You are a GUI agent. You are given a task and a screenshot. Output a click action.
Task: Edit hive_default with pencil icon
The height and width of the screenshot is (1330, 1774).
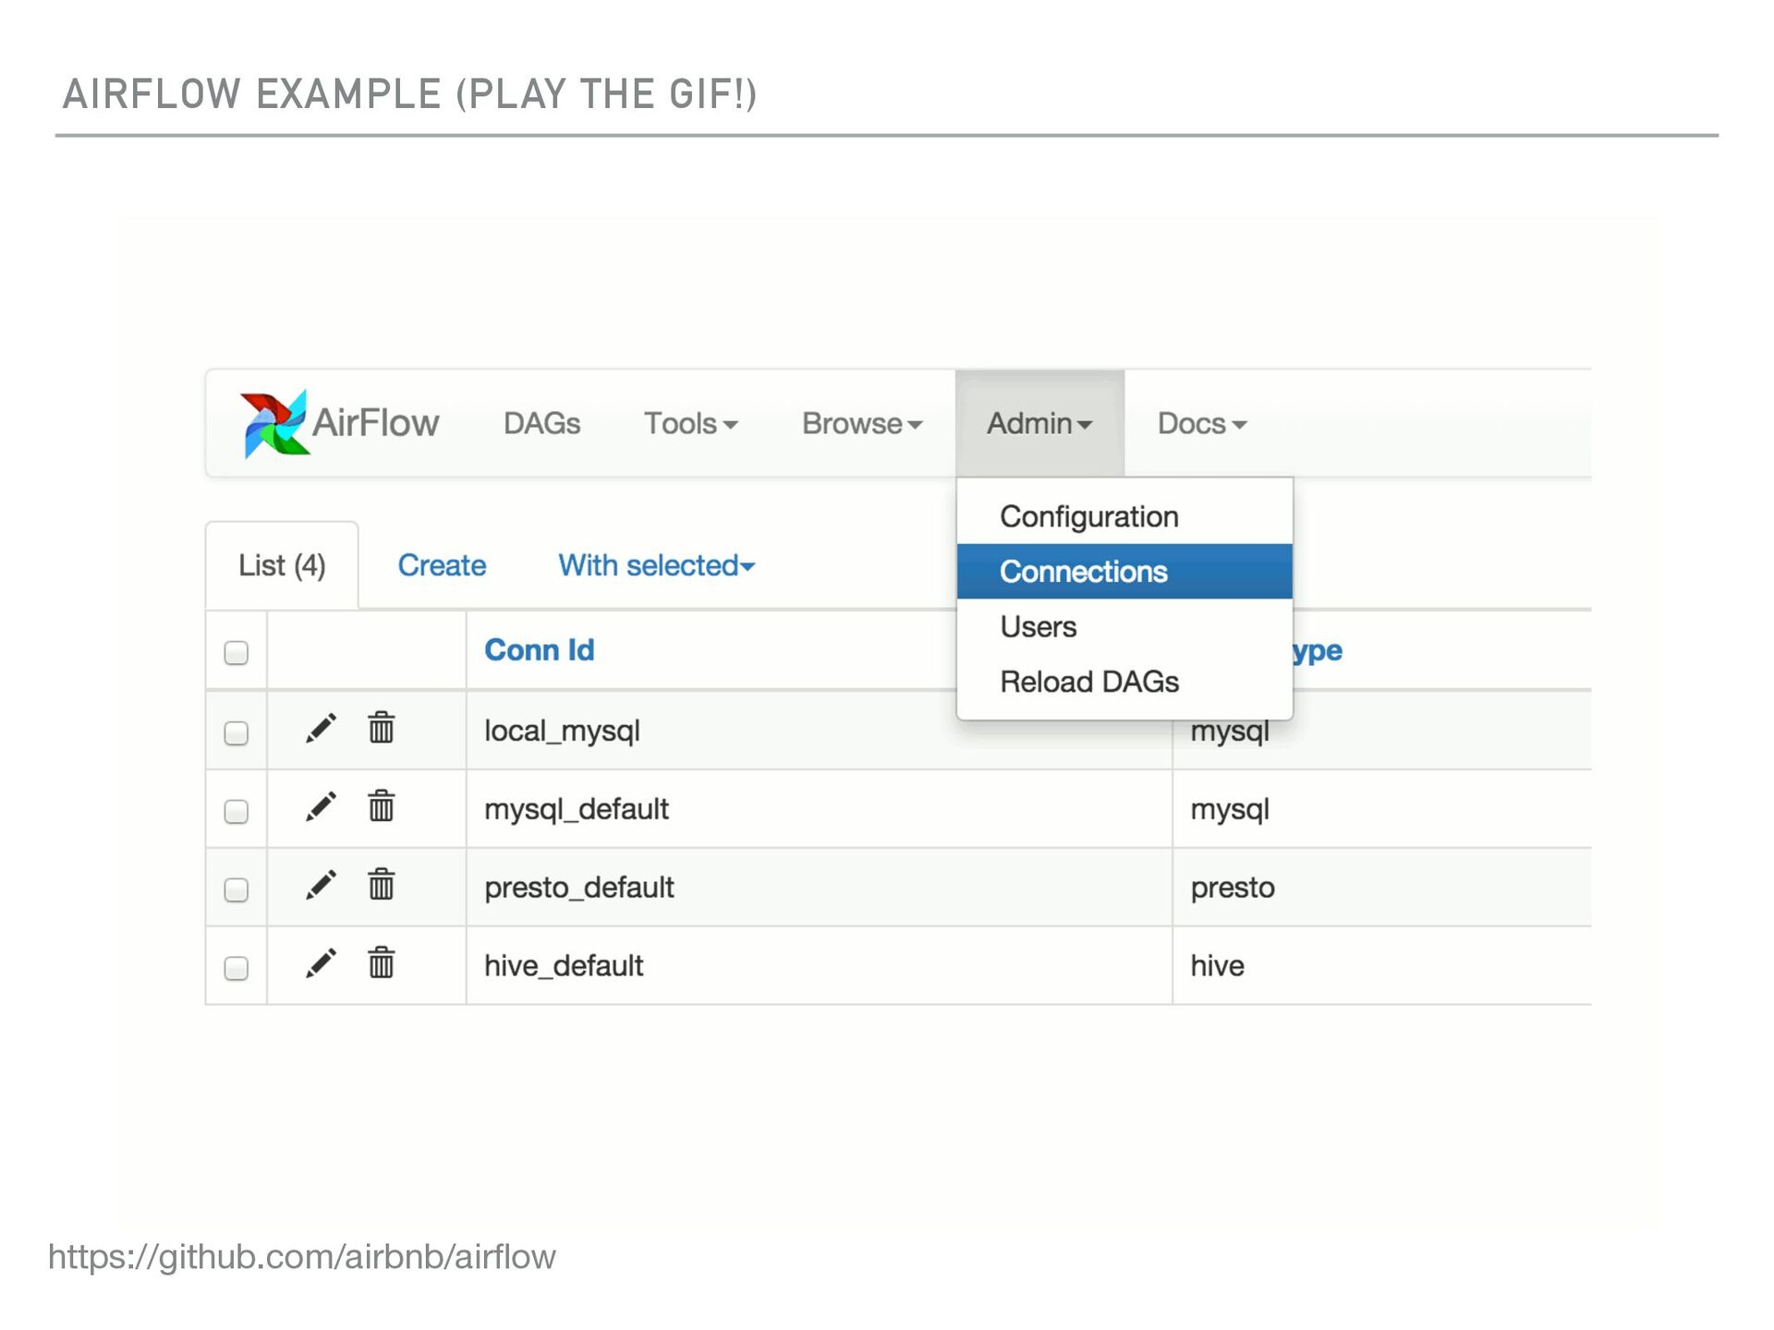(x=321, y=964)
